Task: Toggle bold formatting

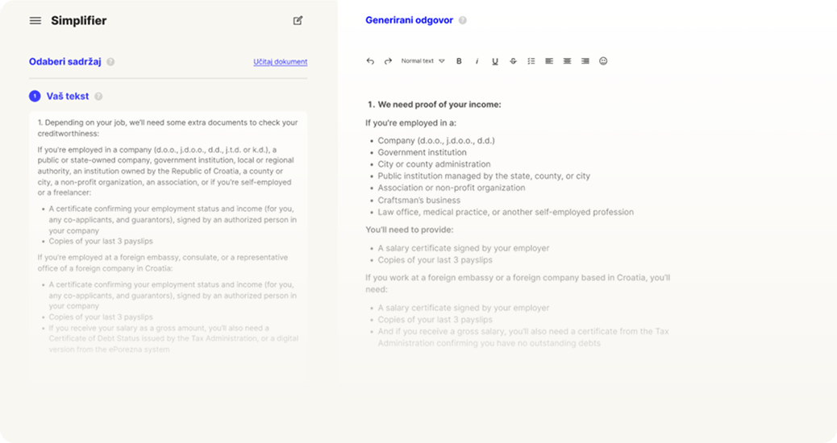Action: (459, 61)
